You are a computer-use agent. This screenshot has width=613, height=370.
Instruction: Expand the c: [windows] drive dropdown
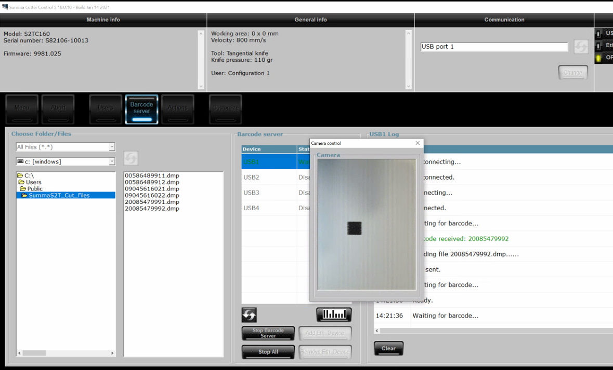click(x=66, y=162)
